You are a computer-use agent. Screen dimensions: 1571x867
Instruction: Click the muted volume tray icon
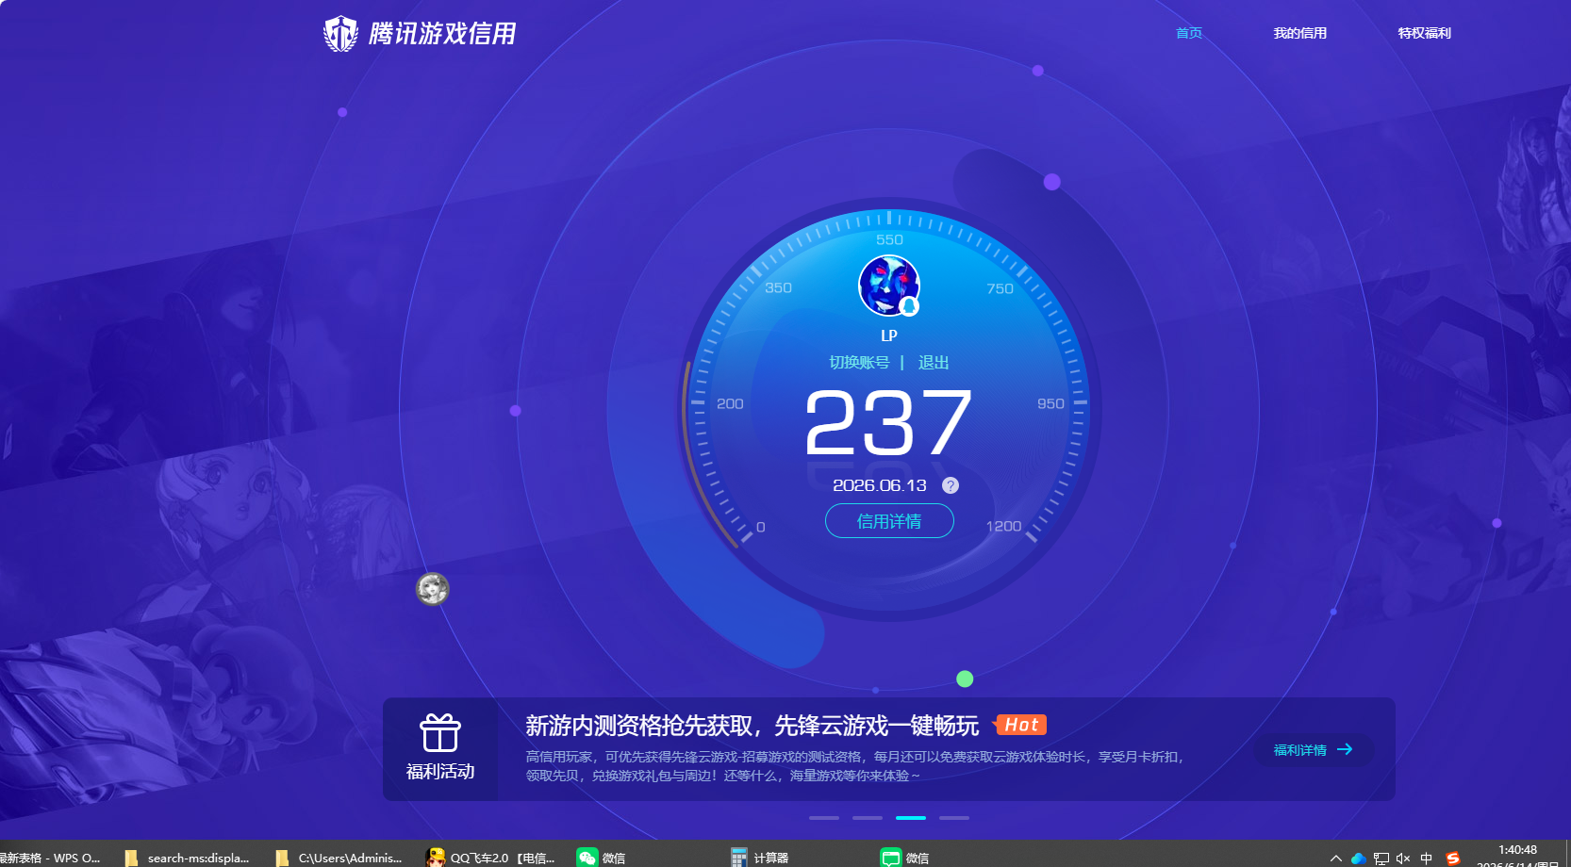[x=1403, y=859]
